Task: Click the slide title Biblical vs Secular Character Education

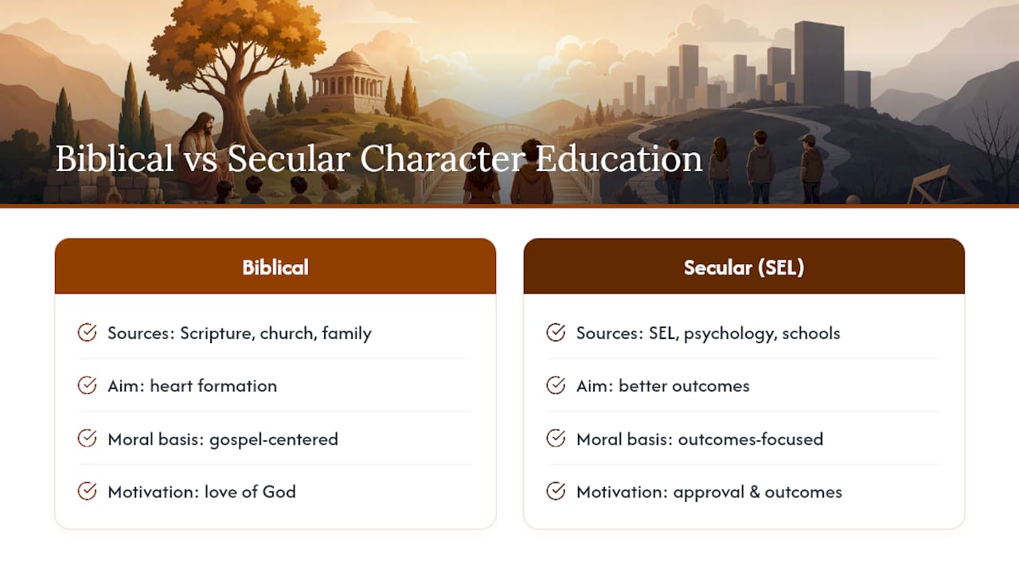Action: [x=379, y=158]
